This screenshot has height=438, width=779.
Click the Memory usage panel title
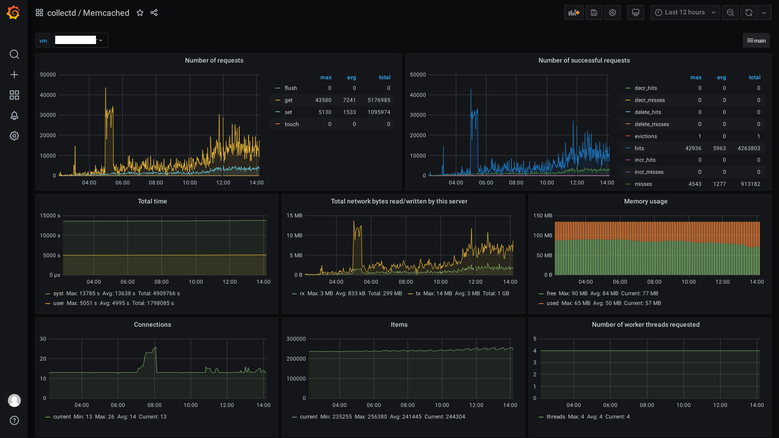point(645,202)
